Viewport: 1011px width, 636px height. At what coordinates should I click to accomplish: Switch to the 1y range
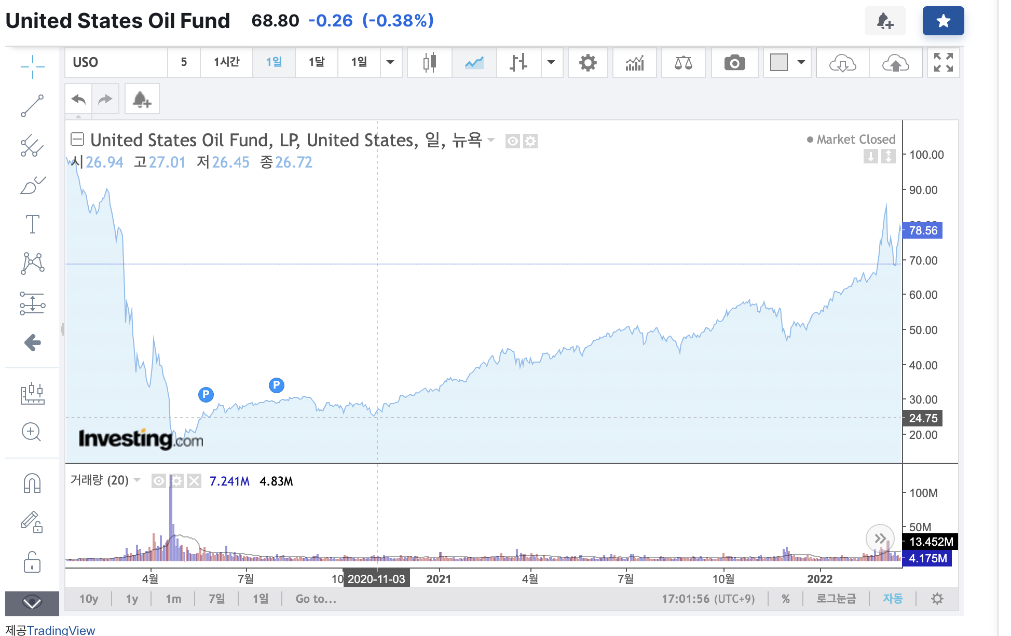point(132,599)
